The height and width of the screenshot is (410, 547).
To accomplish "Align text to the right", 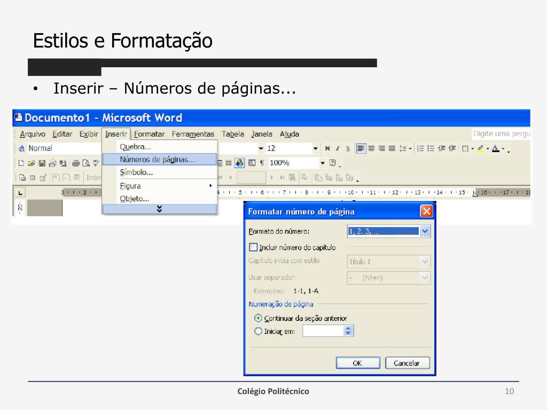I will (381, 148).
